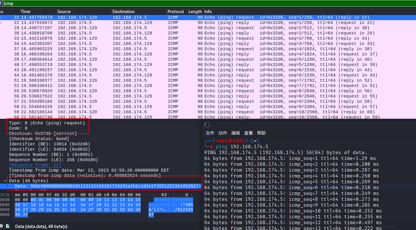Select packet 22 ping reply row

208,23
